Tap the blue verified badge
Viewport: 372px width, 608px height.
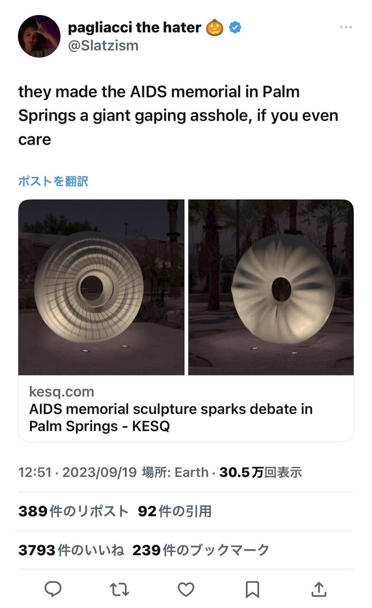coord(235,28)
